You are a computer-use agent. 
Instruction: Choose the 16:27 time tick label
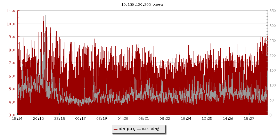click(x=249, y=118)
